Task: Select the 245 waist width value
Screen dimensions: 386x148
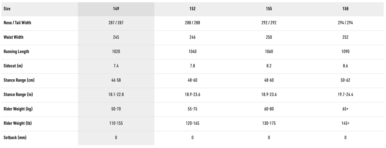Action: pyautogui.click(x=116, y=37)
